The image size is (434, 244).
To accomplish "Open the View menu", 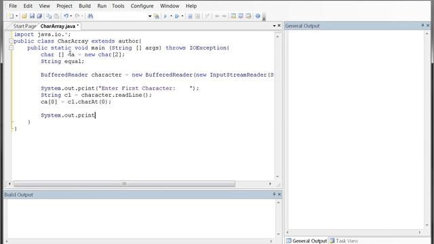I will (x=44, y=6).
